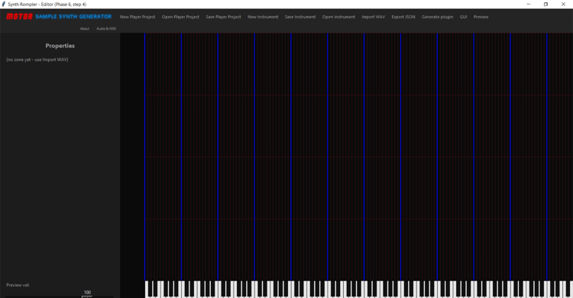Click the Properties panel heading
Viewport: 573px width, 298px height.
tap(60, 46)
